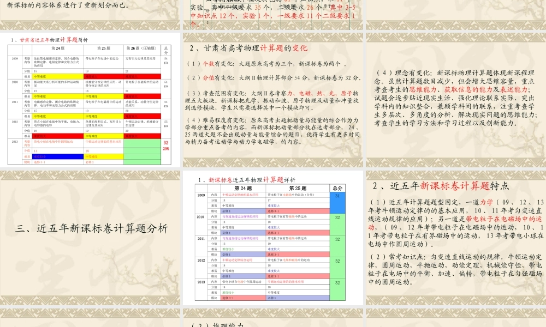Click the blue 难度较小 cell in Gansu table
Viewport: 546px width, 327px height.
click(58, 157)
